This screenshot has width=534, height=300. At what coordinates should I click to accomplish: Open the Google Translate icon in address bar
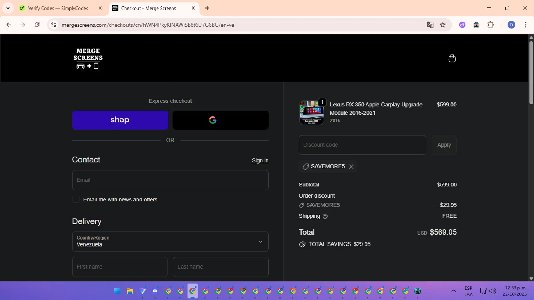(x=430, y=25)
